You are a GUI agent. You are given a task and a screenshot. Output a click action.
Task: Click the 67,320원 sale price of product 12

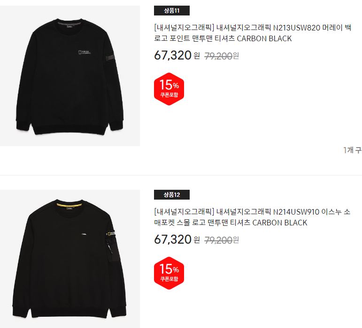177,239
